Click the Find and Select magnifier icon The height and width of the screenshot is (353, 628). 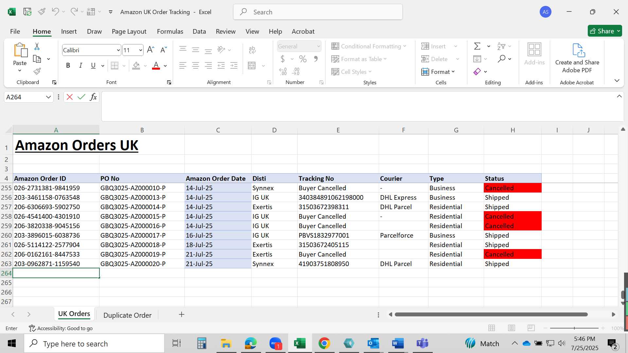(501, 59)
